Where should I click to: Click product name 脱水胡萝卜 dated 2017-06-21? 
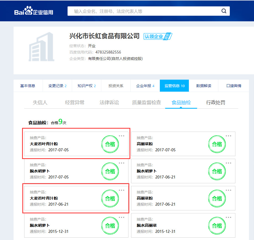pos(147,171)
